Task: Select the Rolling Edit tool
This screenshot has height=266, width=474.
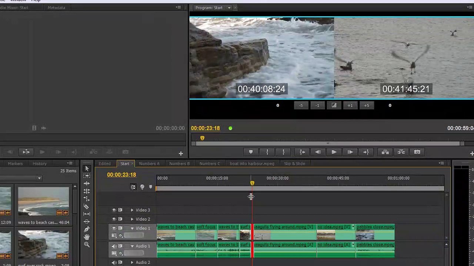Action: click(87, 191)
